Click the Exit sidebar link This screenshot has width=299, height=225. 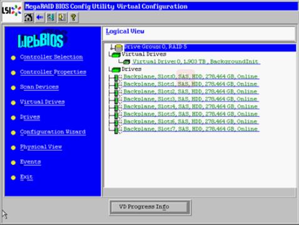26,177
